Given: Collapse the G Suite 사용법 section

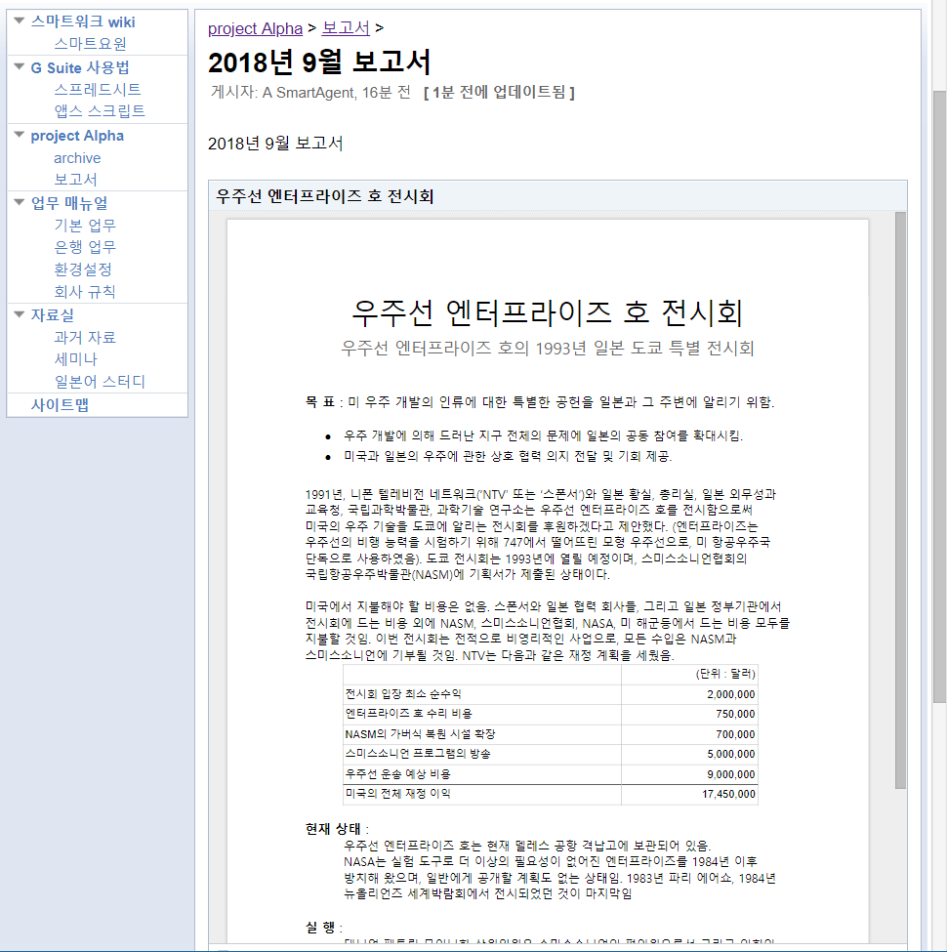Looking at the screenshot, I should [x=20, y=67].
